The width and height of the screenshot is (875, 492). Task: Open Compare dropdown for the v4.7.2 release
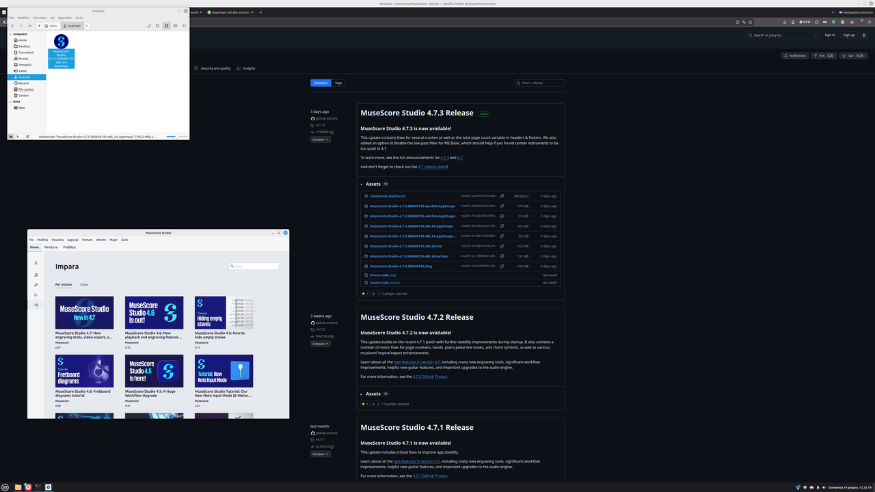click(320, 344)
